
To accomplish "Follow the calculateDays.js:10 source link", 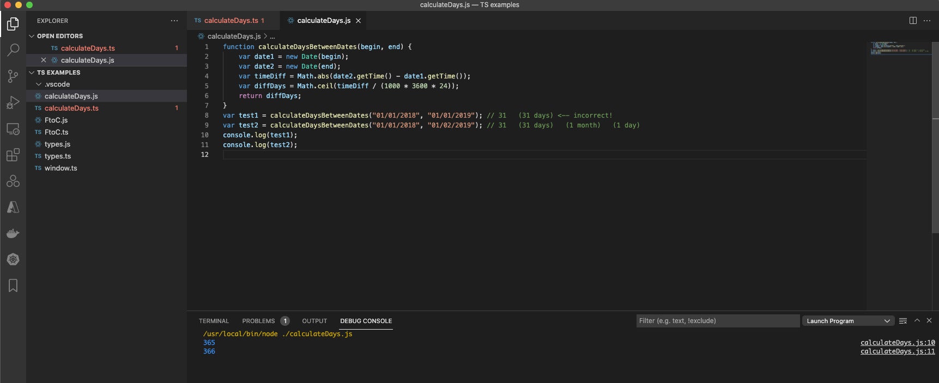I will point(898,343).
